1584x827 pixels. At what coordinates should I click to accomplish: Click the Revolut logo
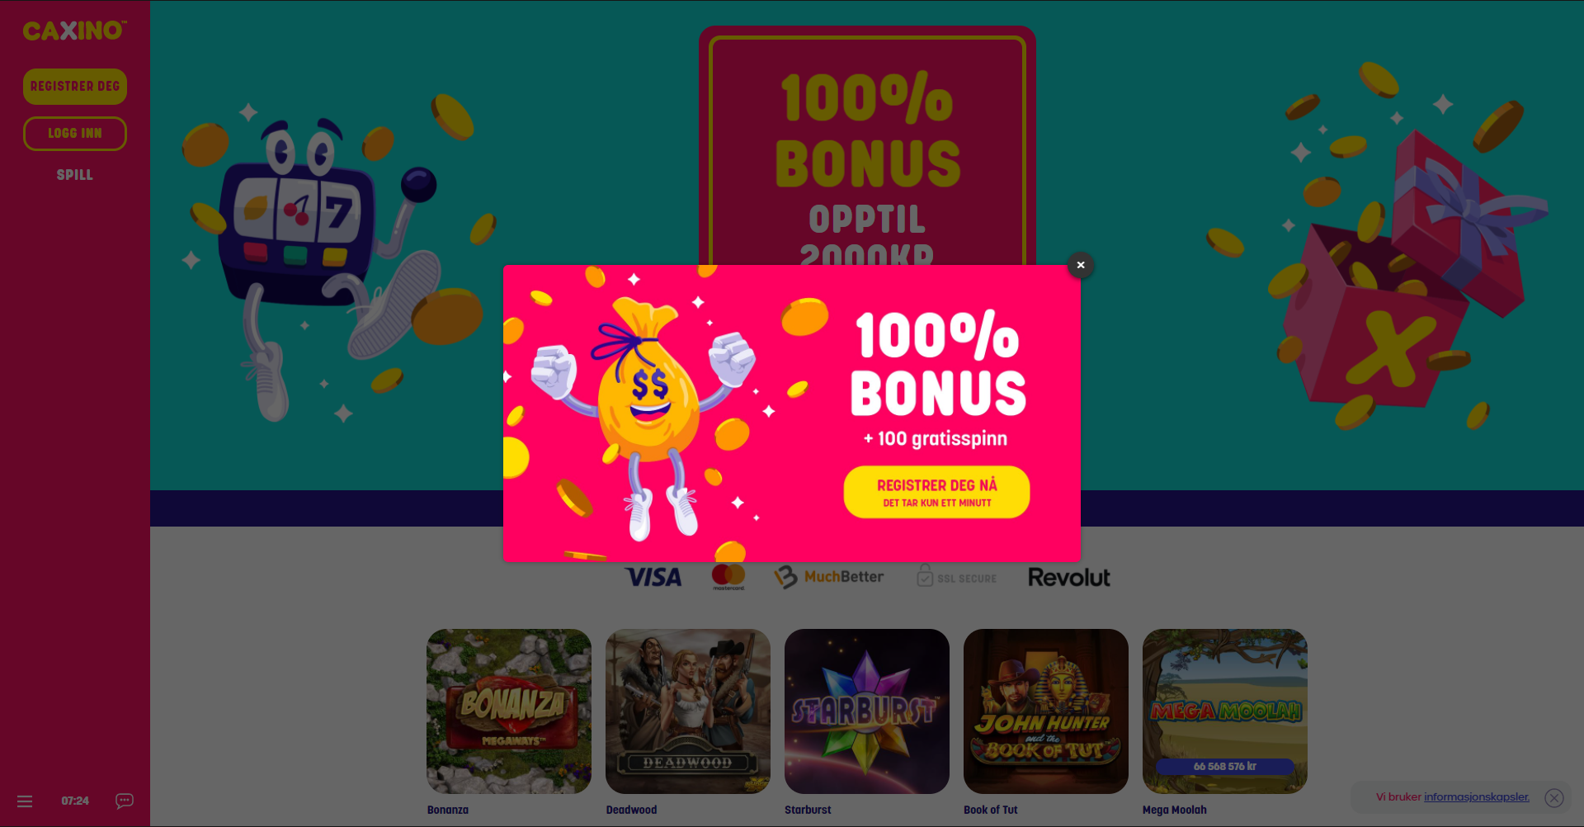tap(1069, 577)
